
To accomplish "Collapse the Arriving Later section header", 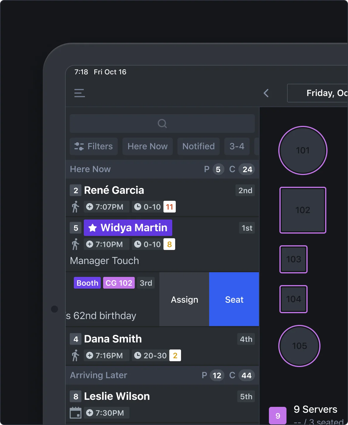I will point(162,375).
